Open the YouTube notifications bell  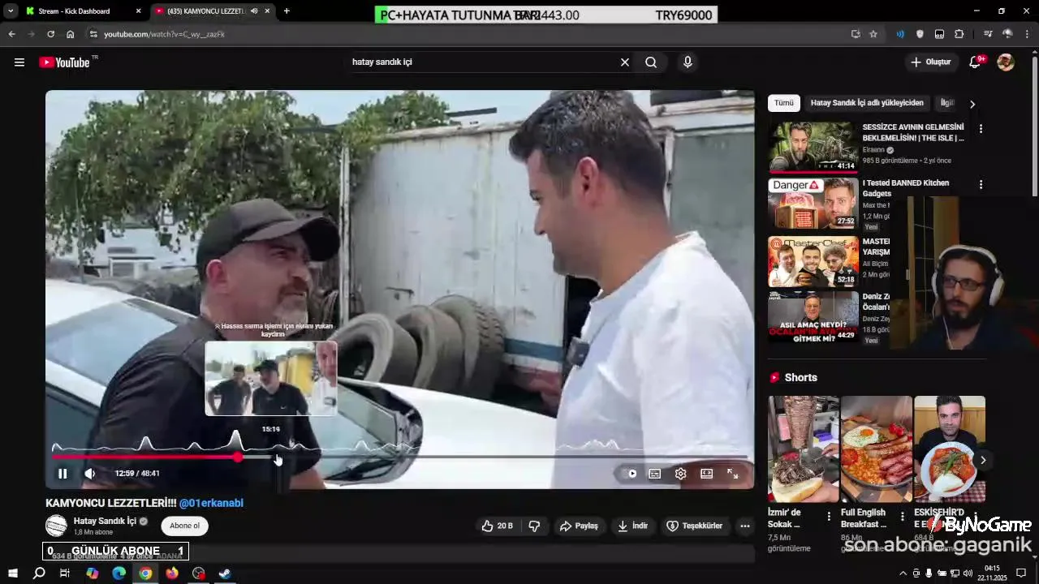pyautogui.click(x=976, y=62)
